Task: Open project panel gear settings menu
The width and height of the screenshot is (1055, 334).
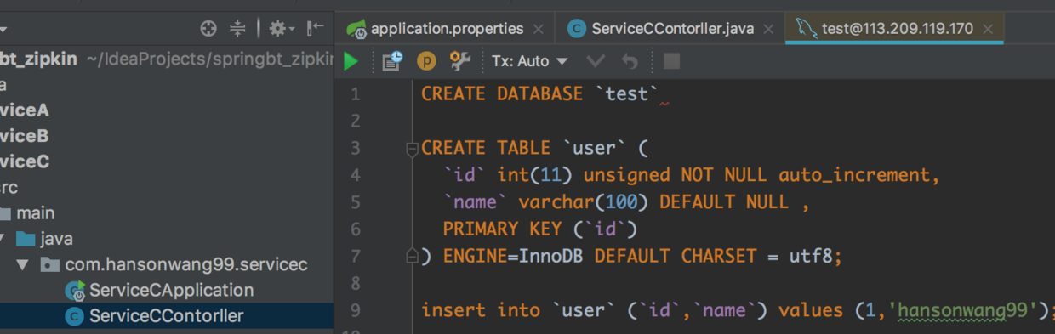Action: point(281,29)
